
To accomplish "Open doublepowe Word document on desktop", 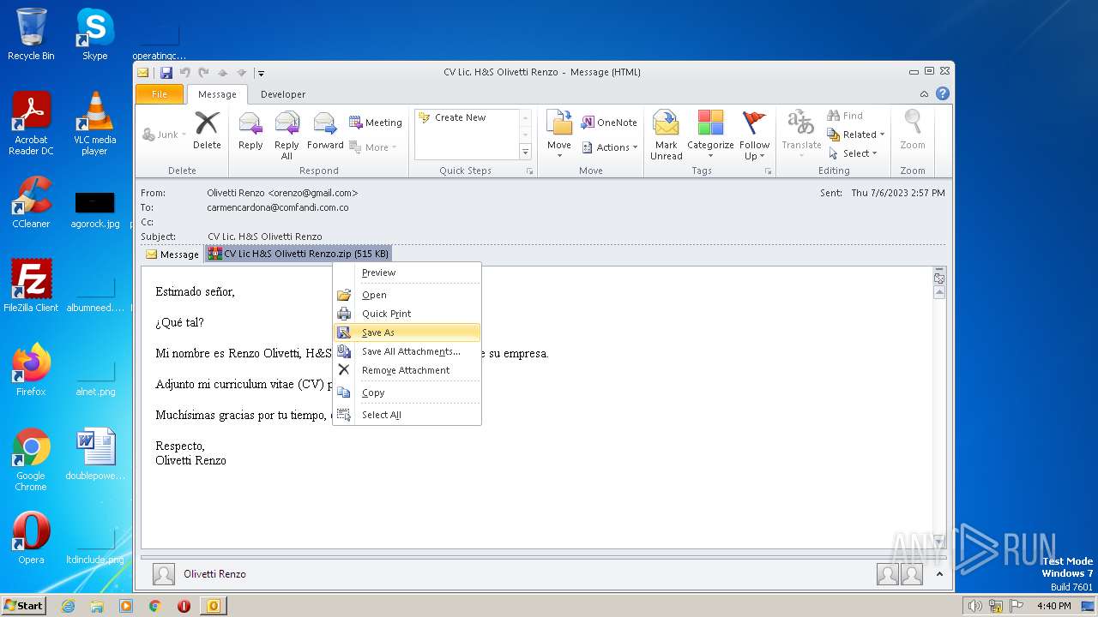I will 94,455.
